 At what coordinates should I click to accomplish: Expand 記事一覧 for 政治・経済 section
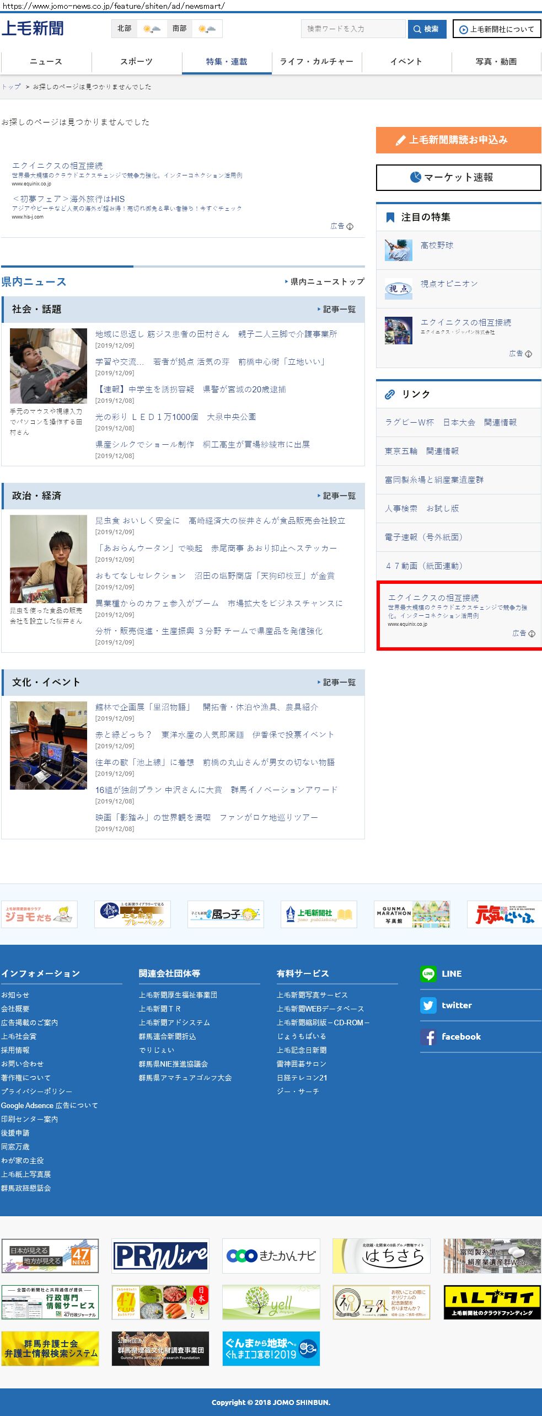[x=337, y=496]
